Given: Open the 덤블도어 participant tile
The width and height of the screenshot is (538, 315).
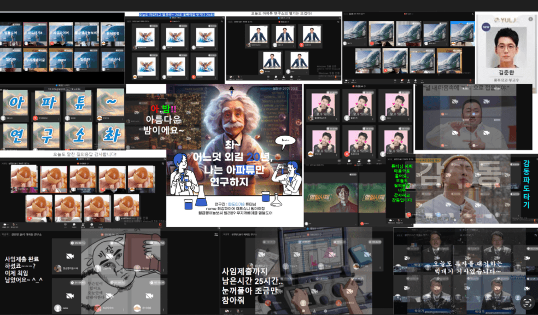Looking at the screenshot, I should [10, 34].
